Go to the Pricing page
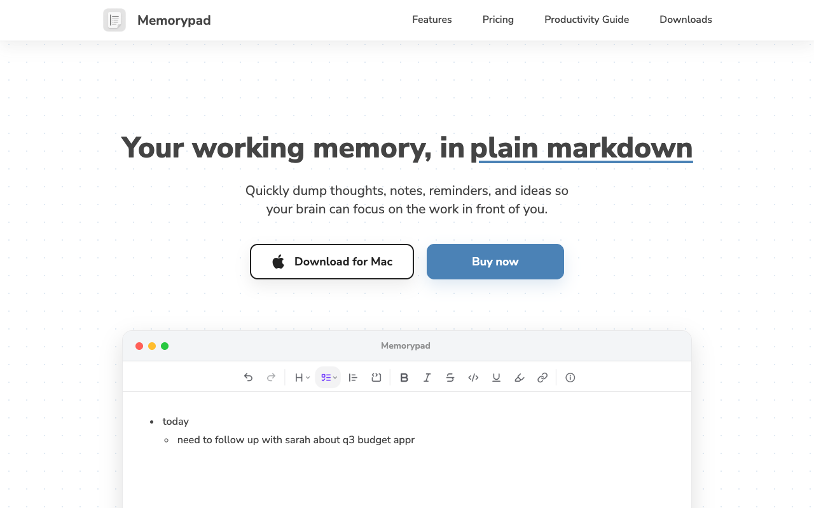The width and height of the screenshot is (814, 508). [498, 20]
